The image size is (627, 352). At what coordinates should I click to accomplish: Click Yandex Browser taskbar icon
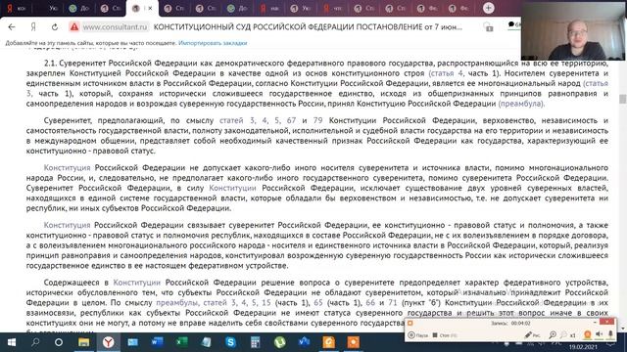tap(109, 342)
